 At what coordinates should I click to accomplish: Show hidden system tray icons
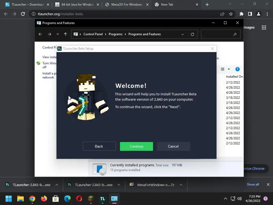(x=226, y=199)
